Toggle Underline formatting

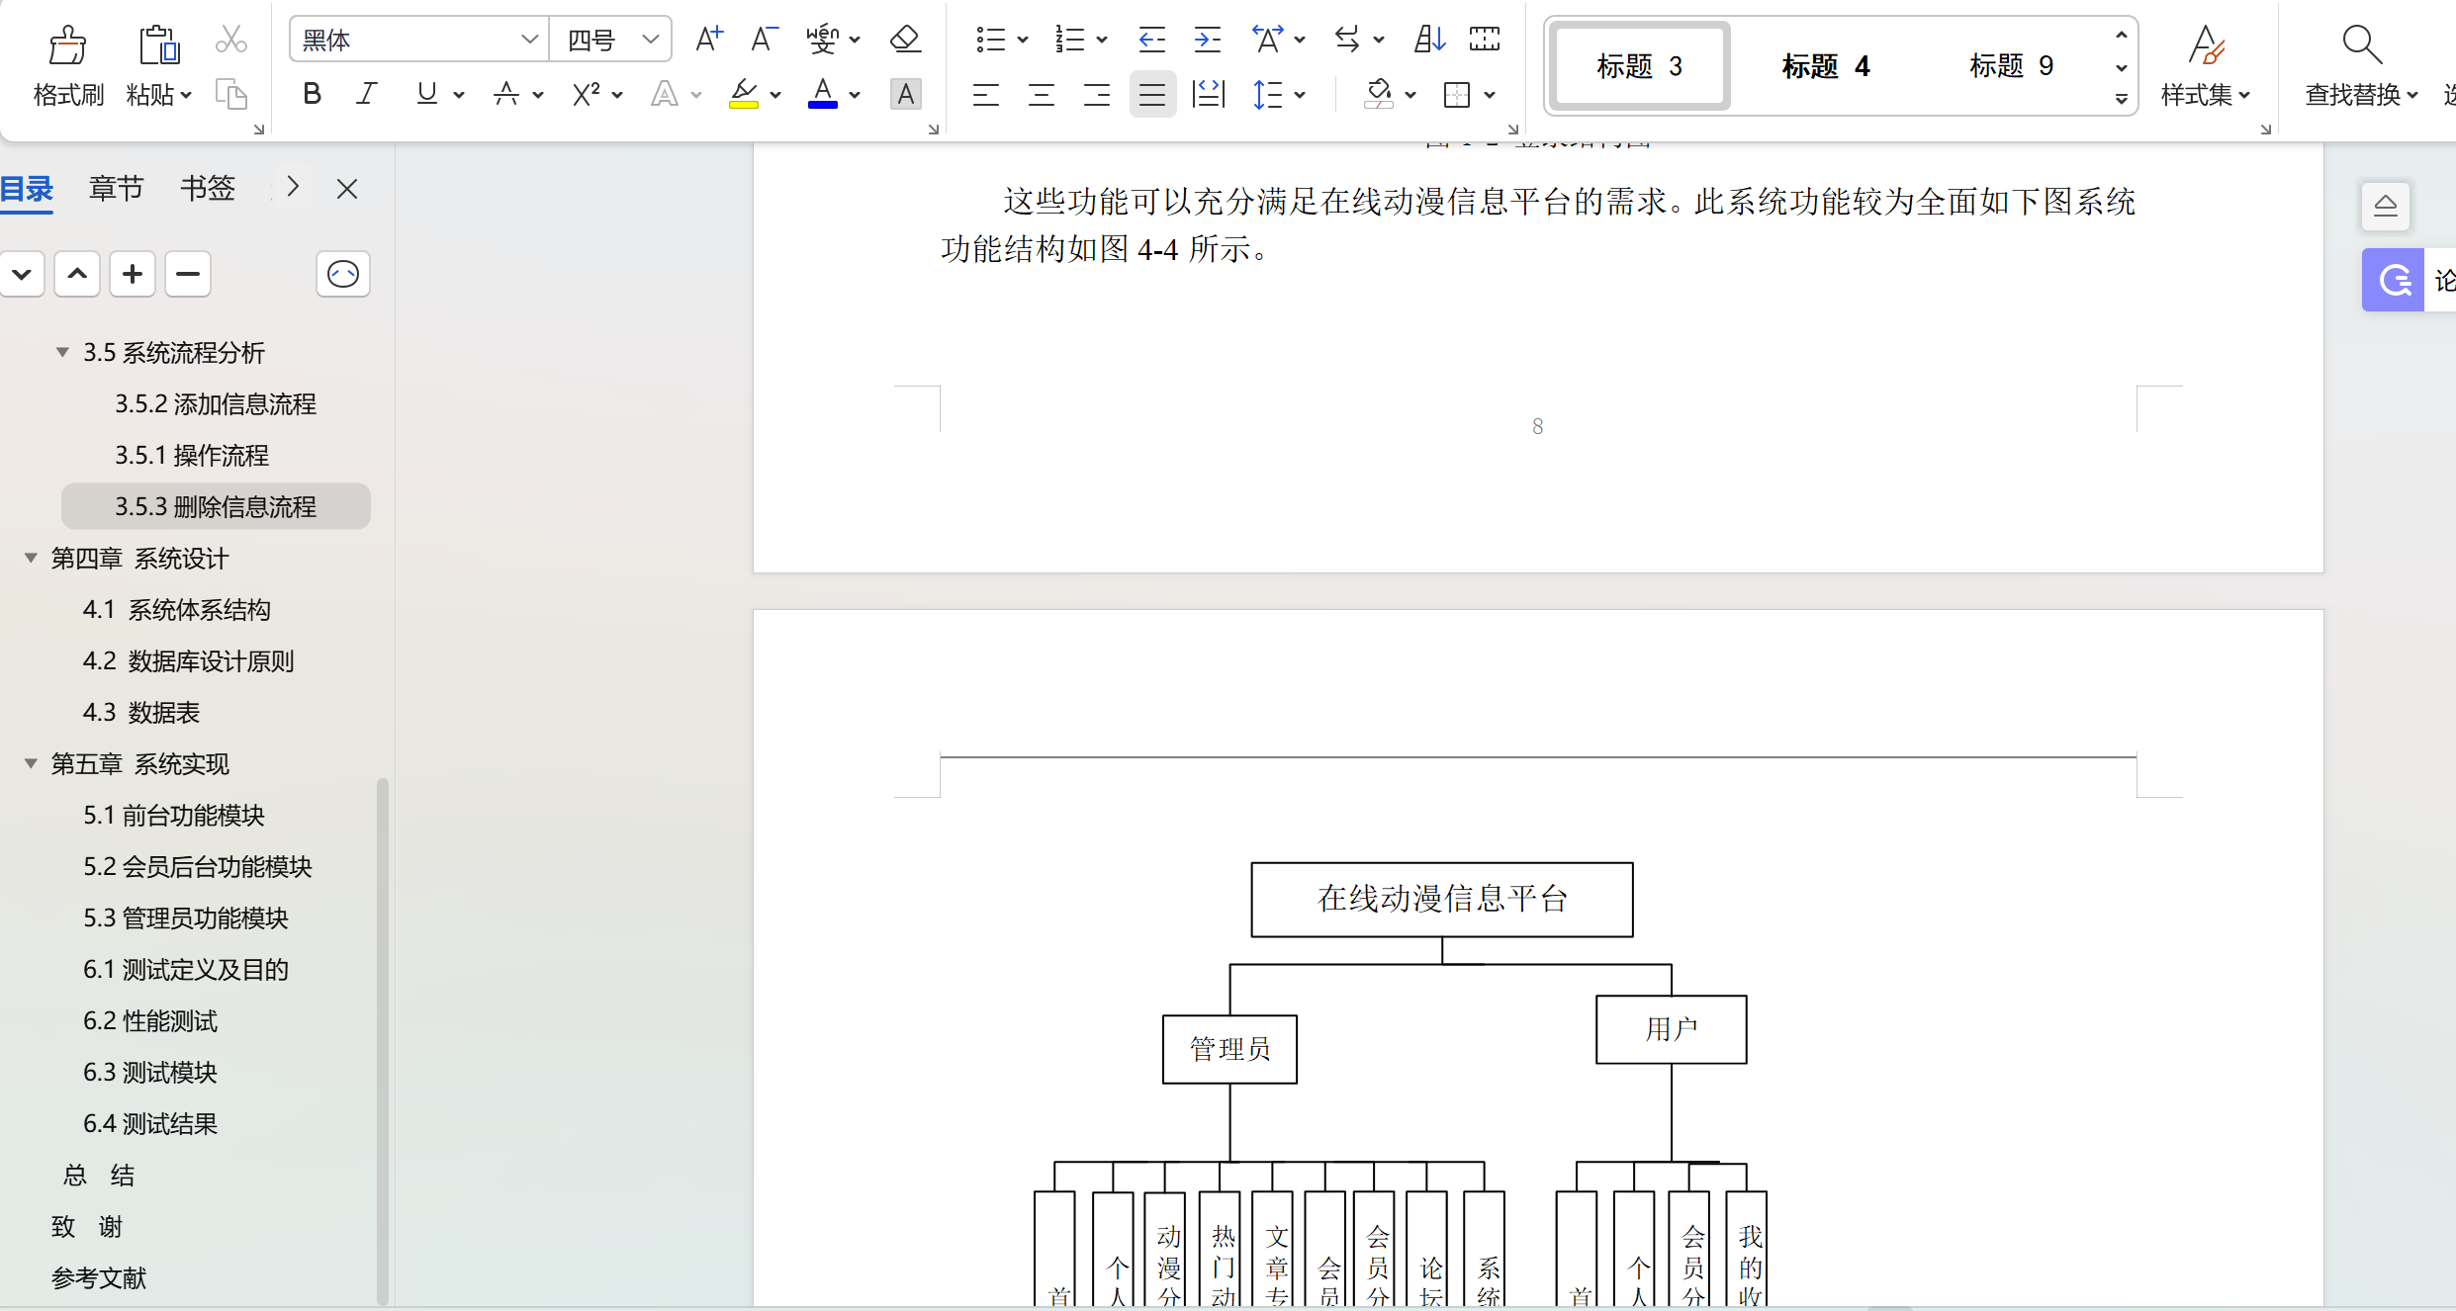(x=427, y=95)
